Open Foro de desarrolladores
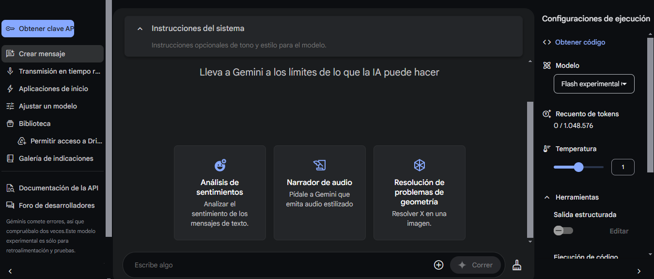This screenshot has width=654, height=279. tap(52, 205)
